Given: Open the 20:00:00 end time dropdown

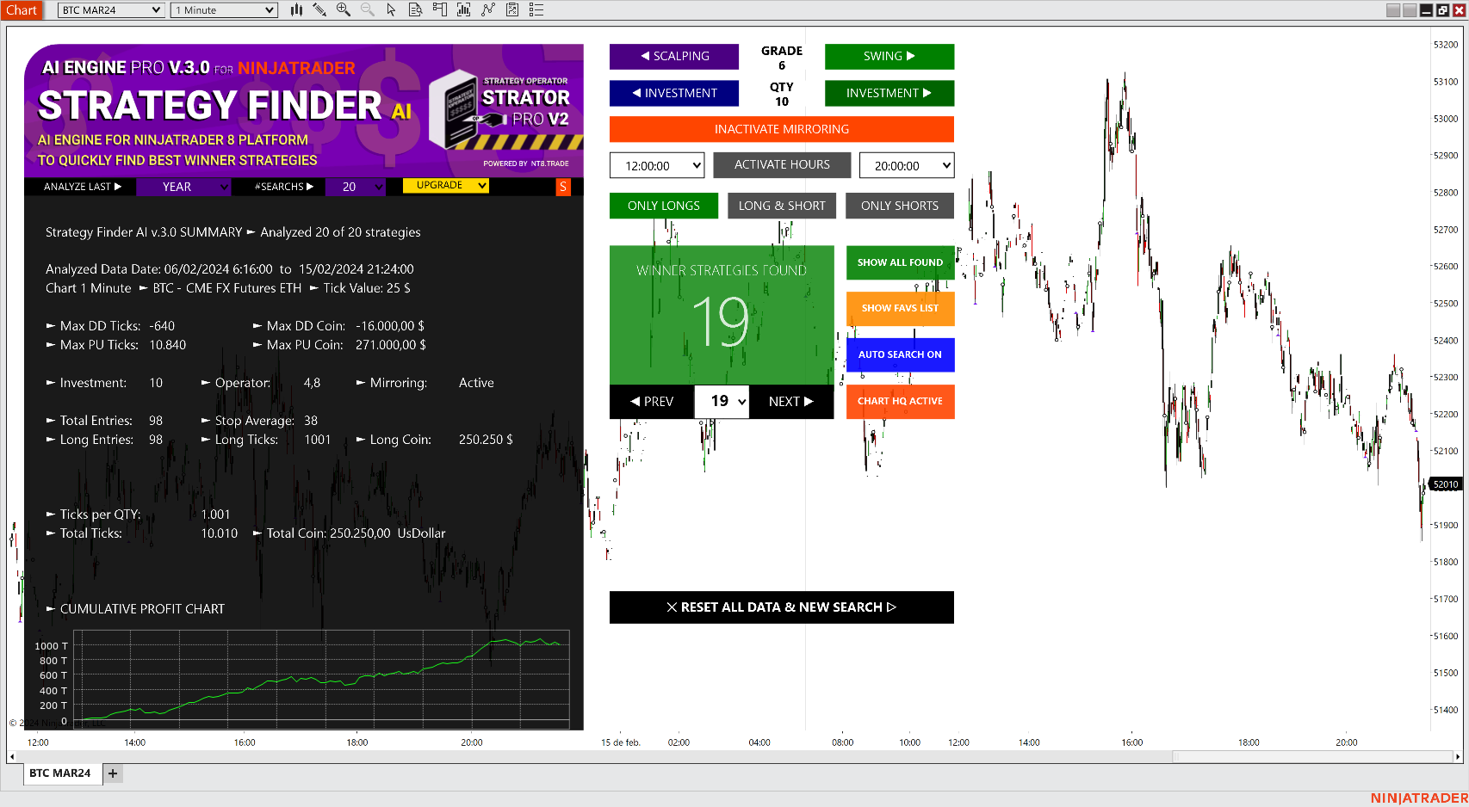Looking at the screenshot, I should click(x=907, y=165).
